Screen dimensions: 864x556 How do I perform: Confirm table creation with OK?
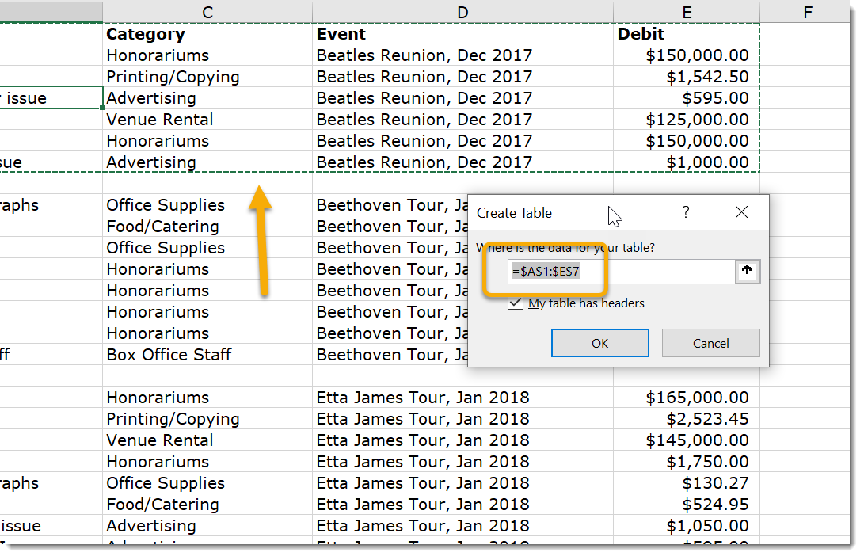pos(599,343)
